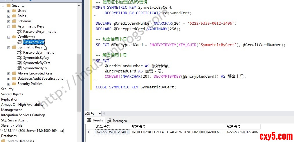
Task: Click the Roles folder icon
Action: pos(14,16)
